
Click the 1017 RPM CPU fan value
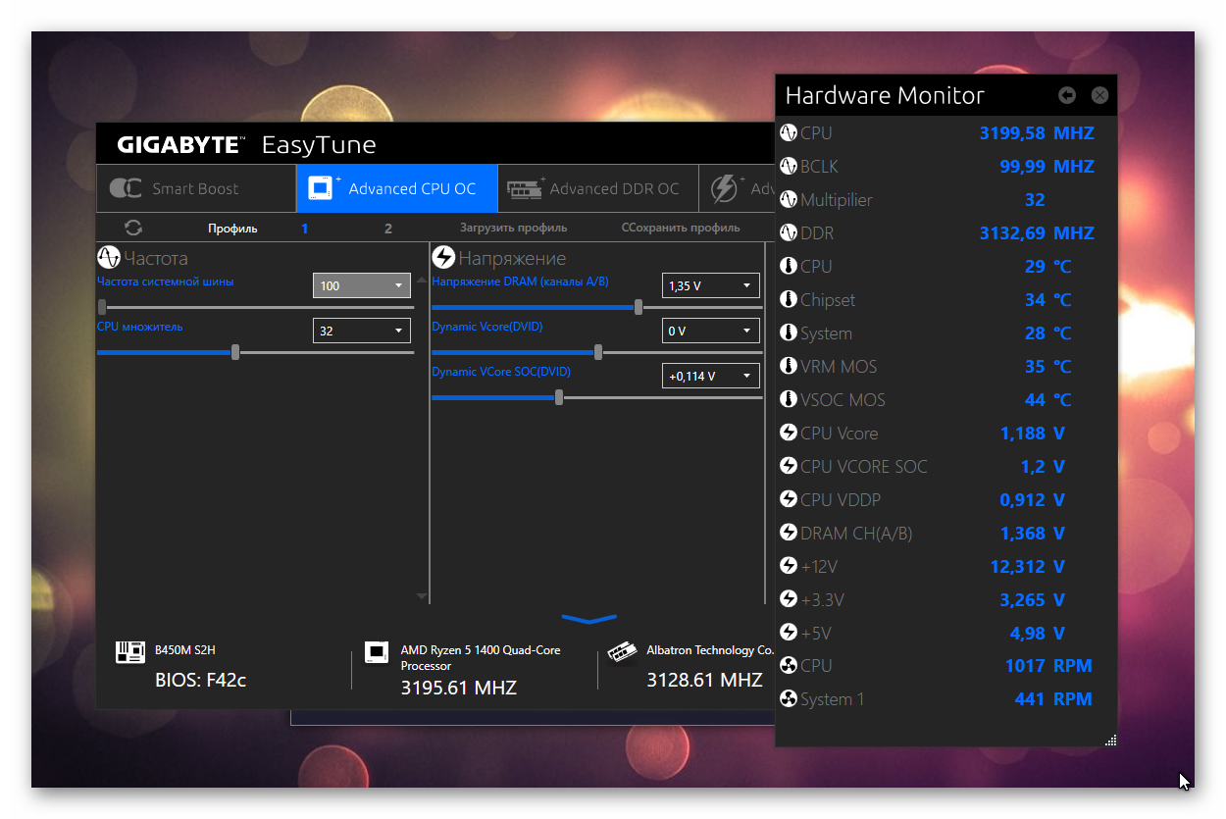coord(1048,666)
